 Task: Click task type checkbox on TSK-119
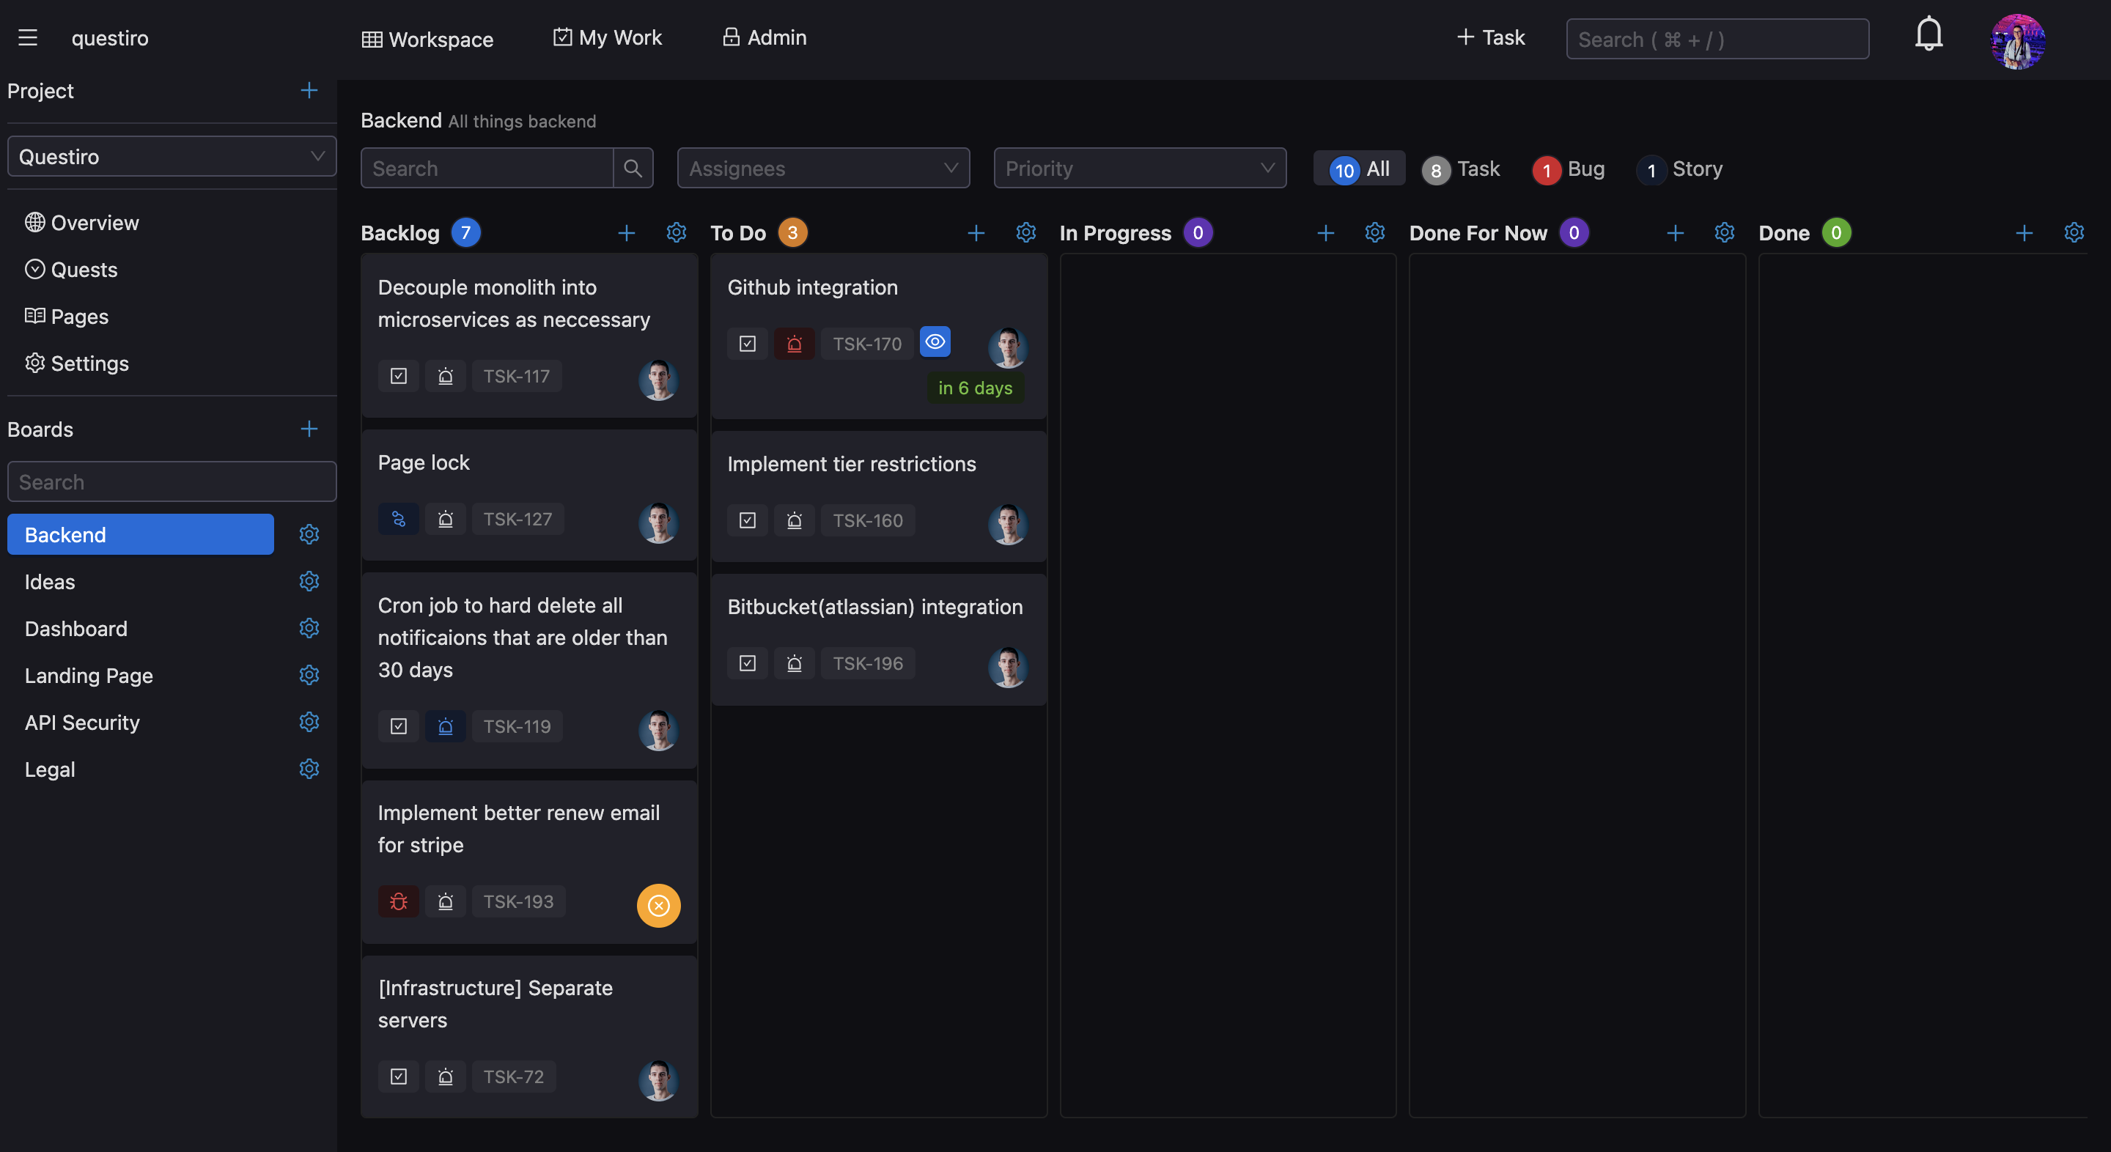(398, 726)
